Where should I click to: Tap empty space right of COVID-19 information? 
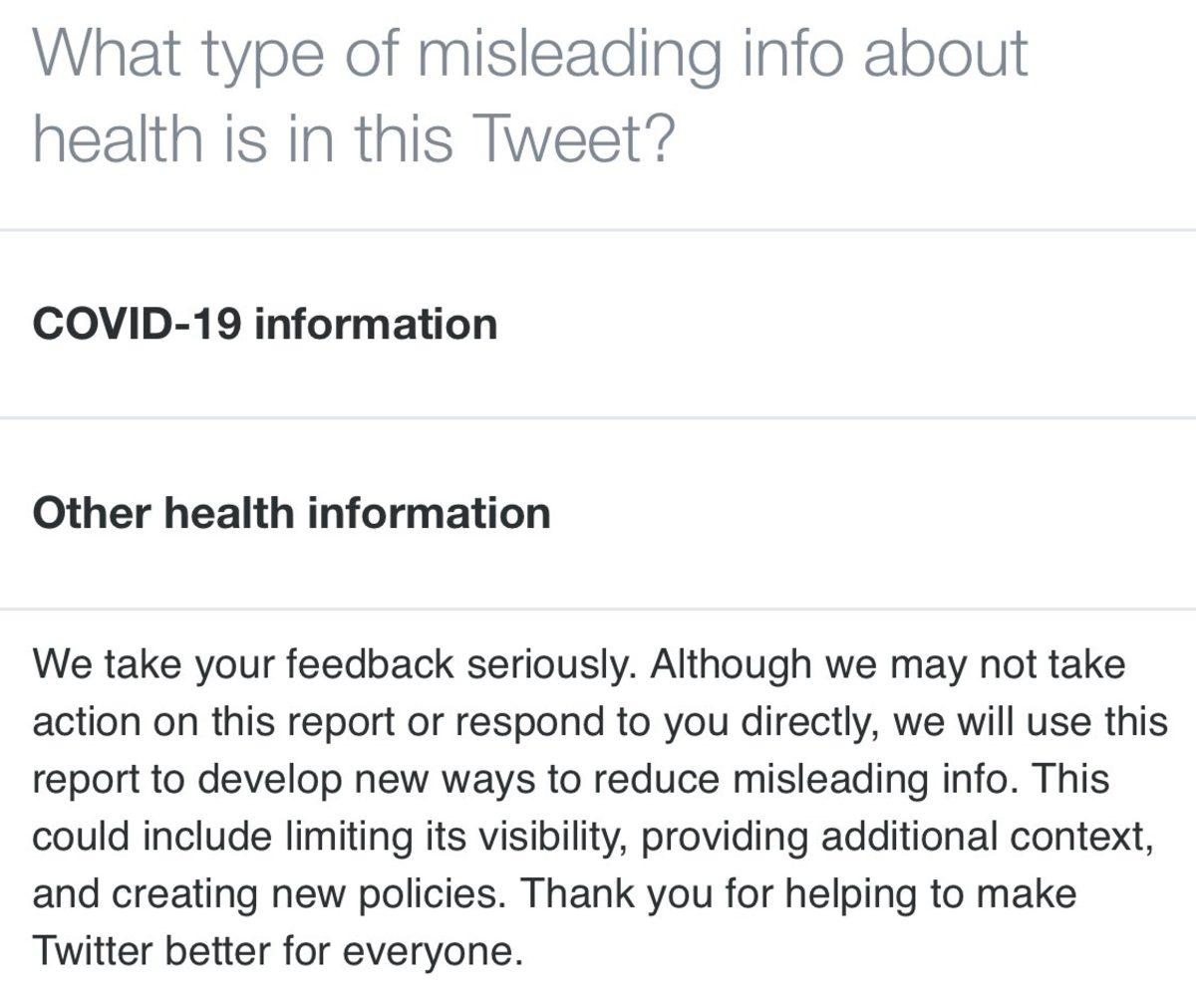(x=847, y=325)
